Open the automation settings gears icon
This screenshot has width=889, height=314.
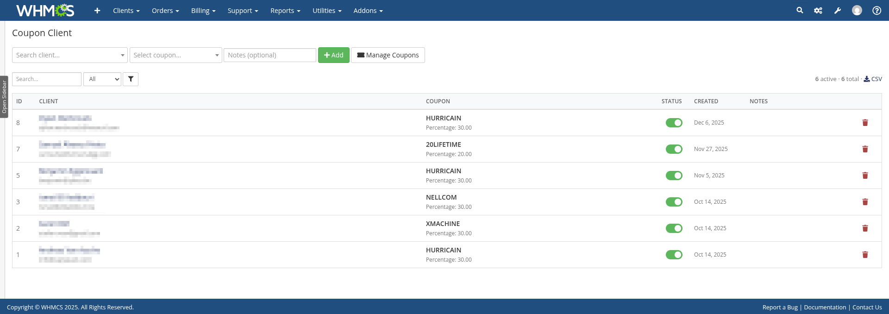(x=818, y=10)
